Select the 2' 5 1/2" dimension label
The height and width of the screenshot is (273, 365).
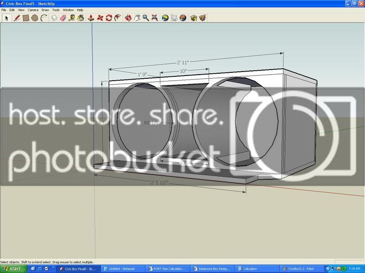pos(159,183)
